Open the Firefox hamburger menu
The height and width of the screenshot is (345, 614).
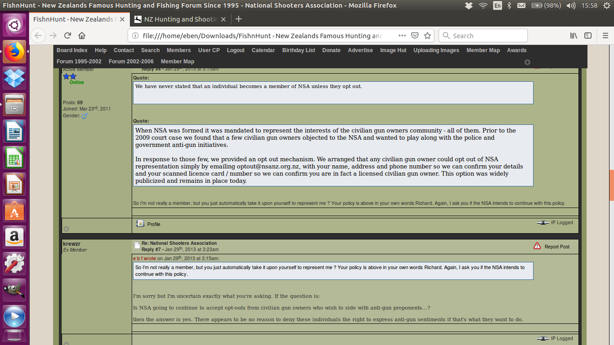pyautogui.click(x=605, y=35)
